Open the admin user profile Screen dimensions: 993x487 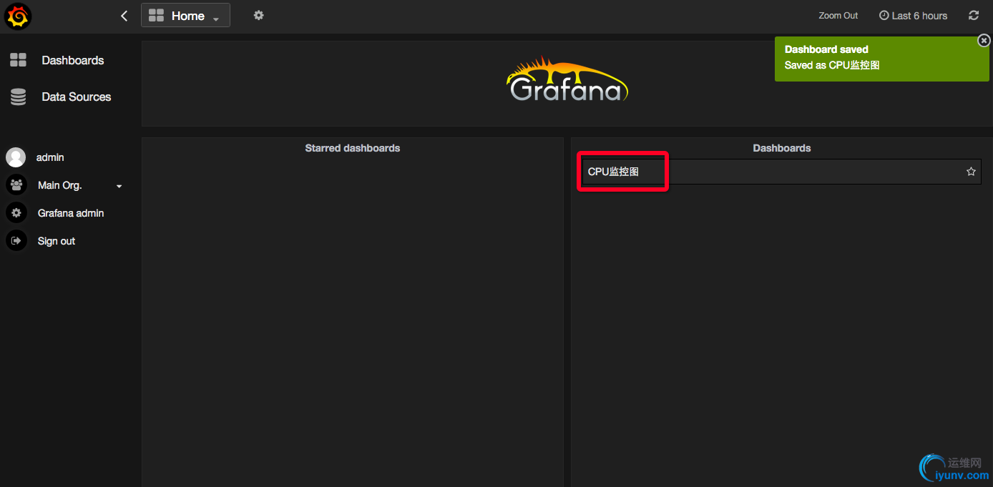pos(50,157)
